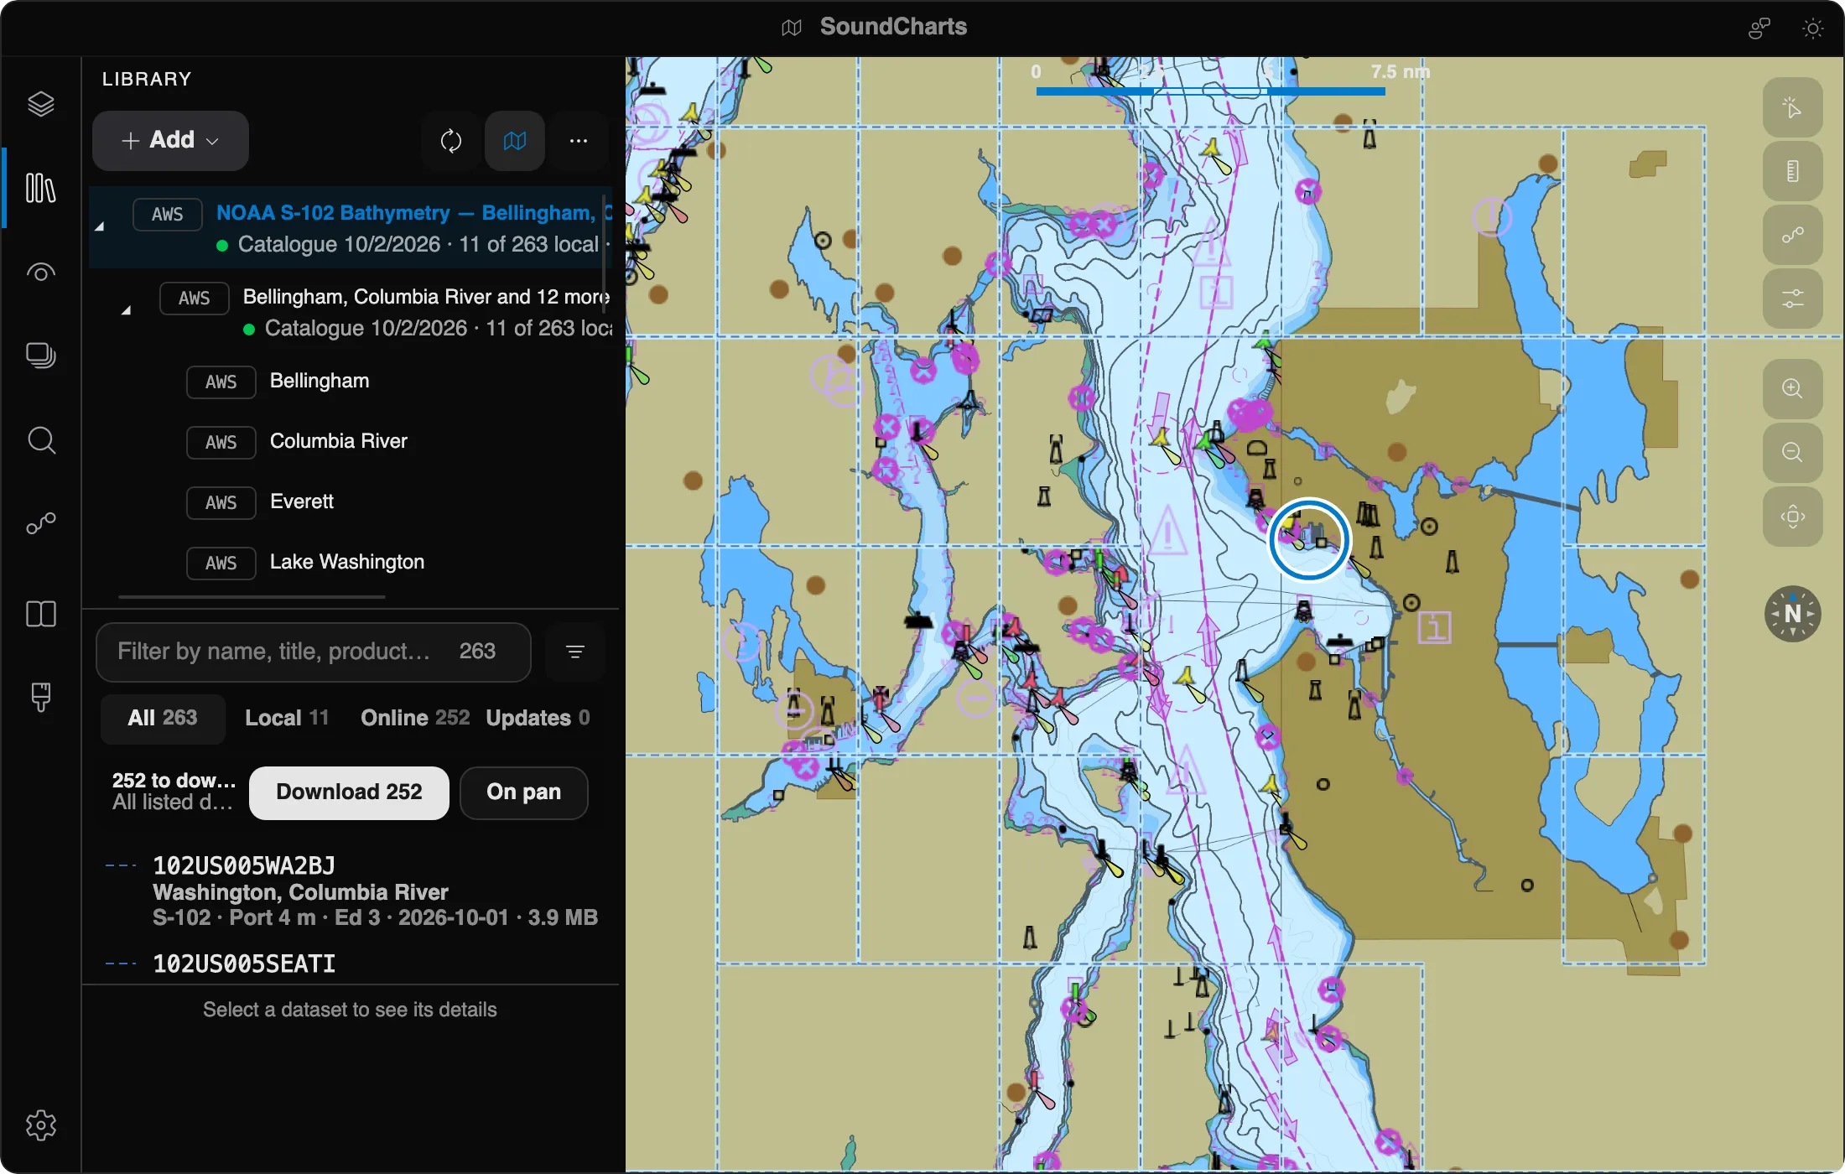Click the horizontal scrollbar under region list
Viewport: 1845px width, 1174px height.
(x=252, y=597)
